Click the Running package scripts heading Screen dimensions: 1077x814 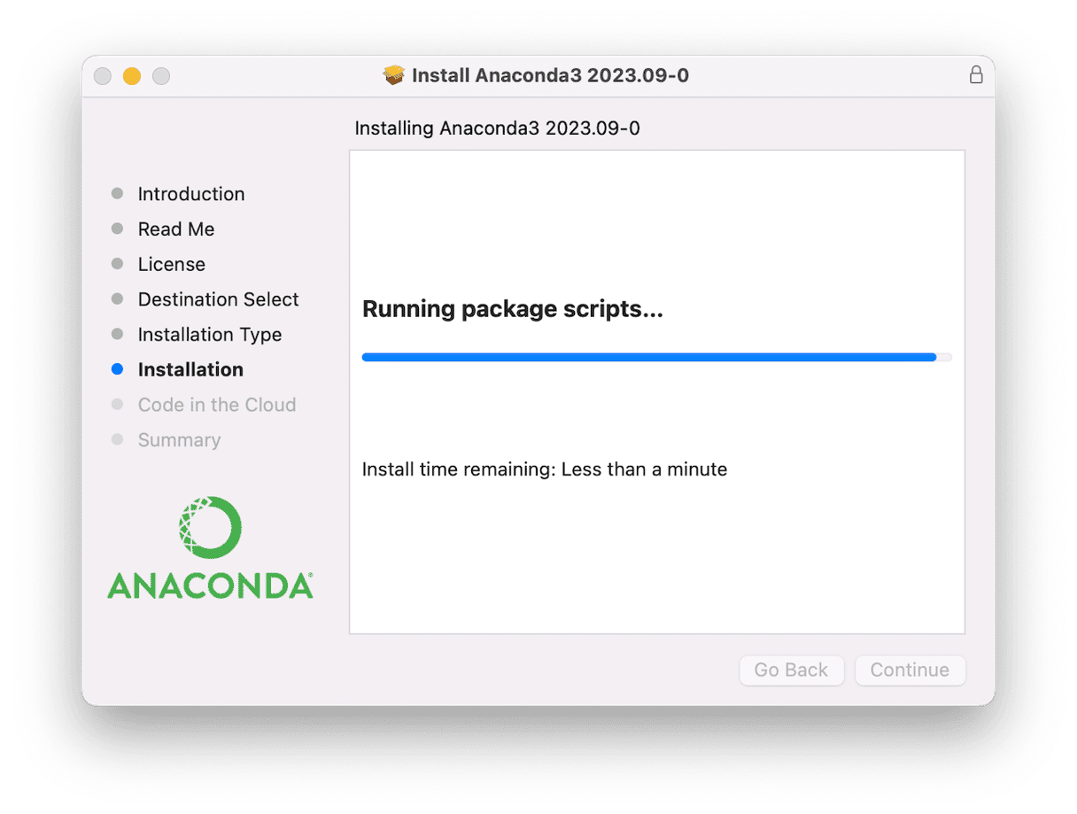(512, 309)
